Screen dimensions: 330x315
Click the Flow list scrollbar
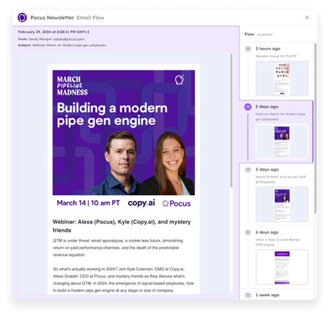pyautogui.click(x=315, y=128)
